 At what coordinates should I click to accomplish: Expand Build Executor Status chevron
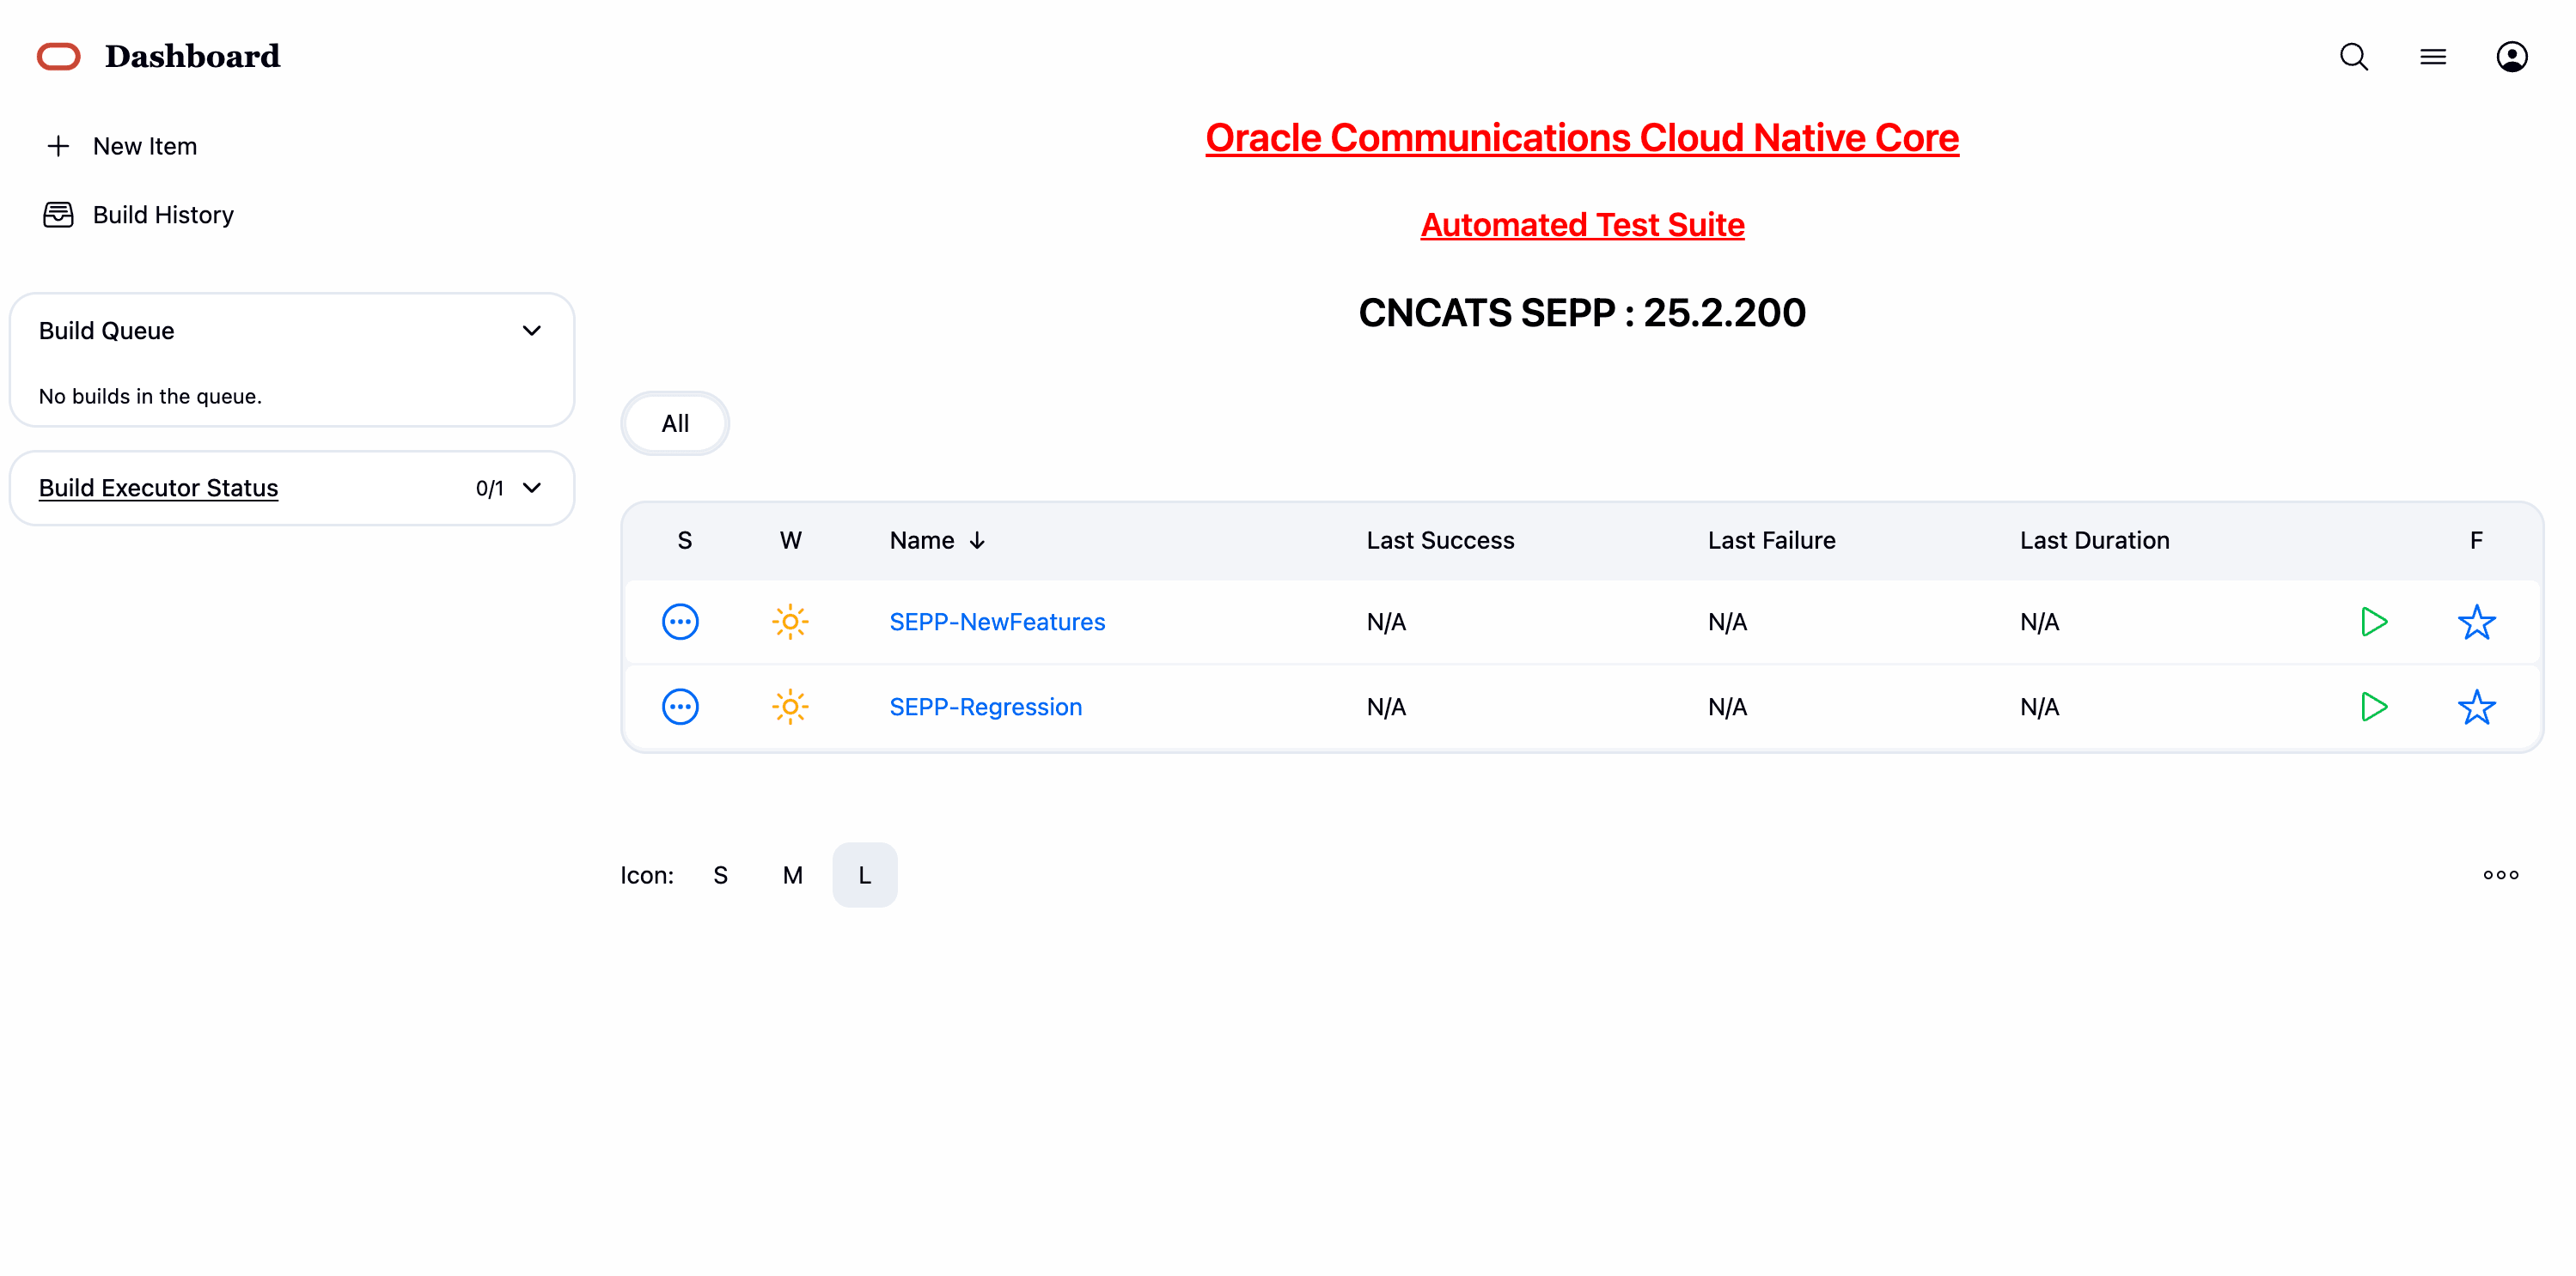coord(531,488)
